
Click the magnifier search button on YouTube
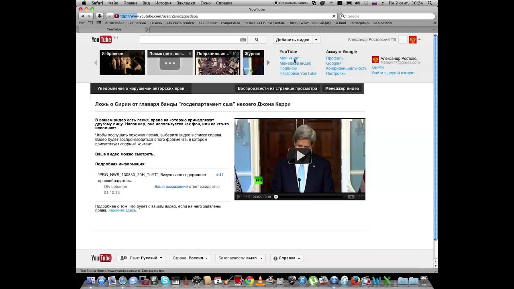pos(257,40)
